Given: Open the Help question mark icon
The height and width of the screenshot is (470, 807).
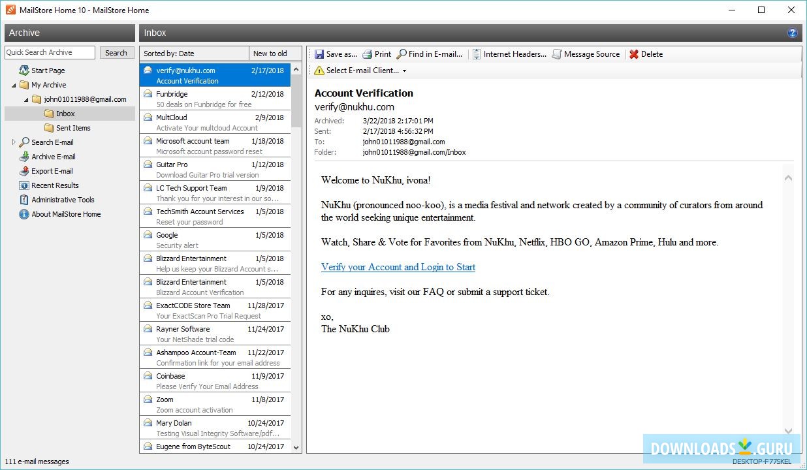Looking at the screenshot, I should tap(792, 32).
